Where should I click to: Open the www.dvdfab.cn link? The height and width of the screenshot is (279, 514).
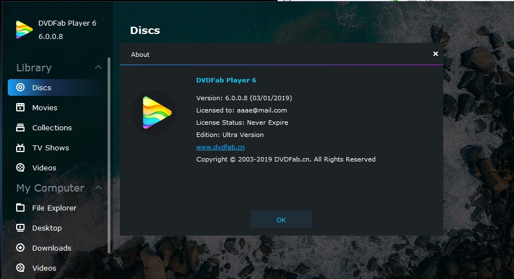[220, 147]
